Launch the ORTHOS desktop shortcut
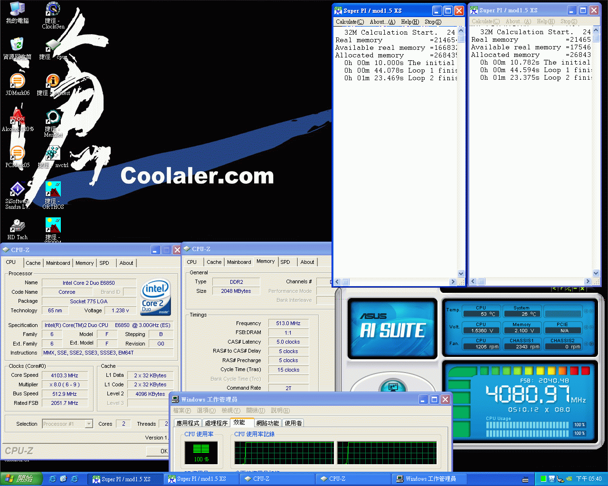Screen dimensions: 608x486 tap(53, 196)
